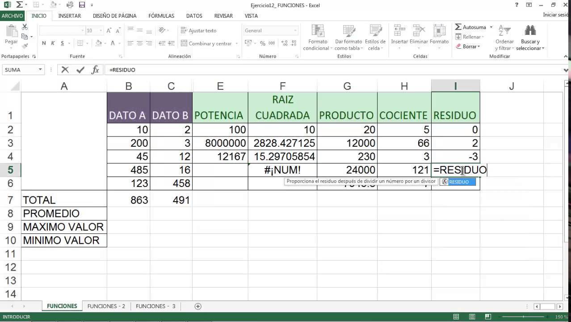571x322 pixels.
Task: Toggle underline with the S button
Action: [x=62, y=43]
